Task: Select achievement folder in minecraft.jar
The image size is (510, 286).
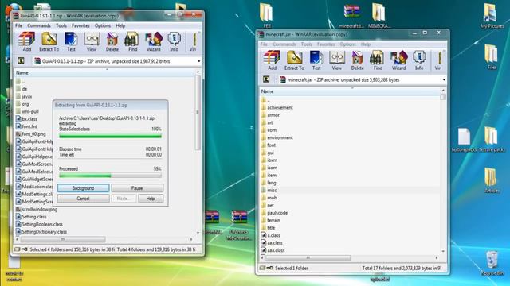Action: pyautogui.click(x=277, y=108)
